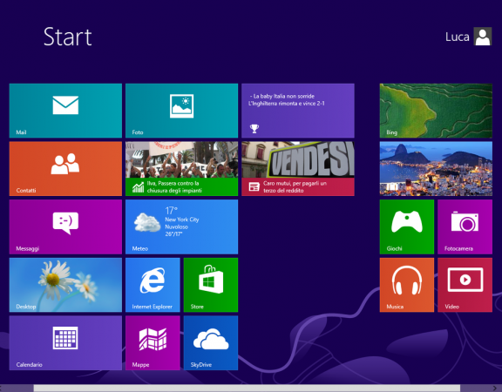Launch the Musica headphones tile

click(407, 285)
